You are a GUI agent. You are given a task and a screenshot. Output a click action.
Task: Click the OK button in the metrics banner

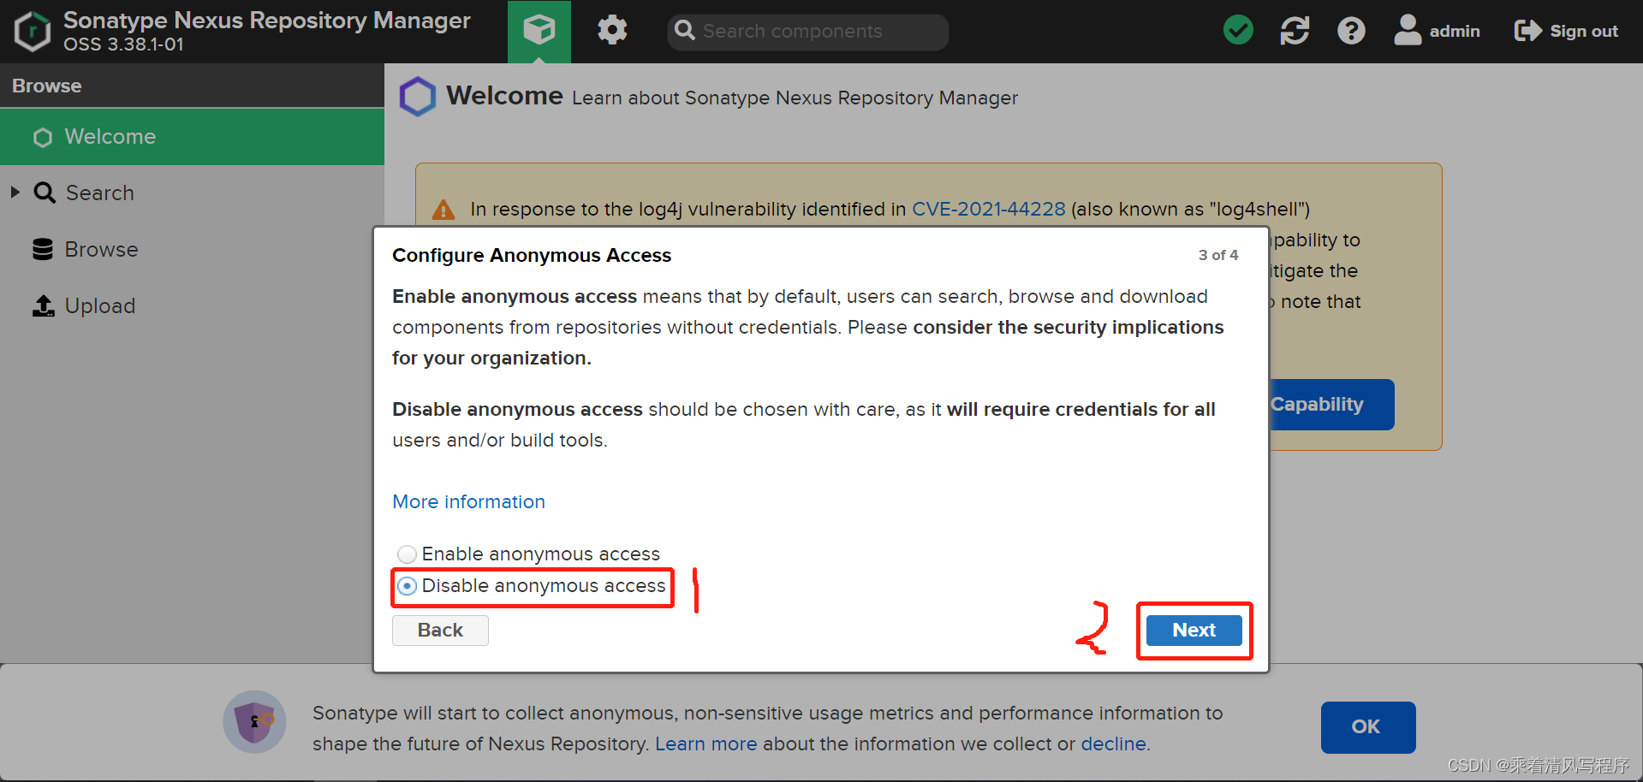[x=1367, y=727]
